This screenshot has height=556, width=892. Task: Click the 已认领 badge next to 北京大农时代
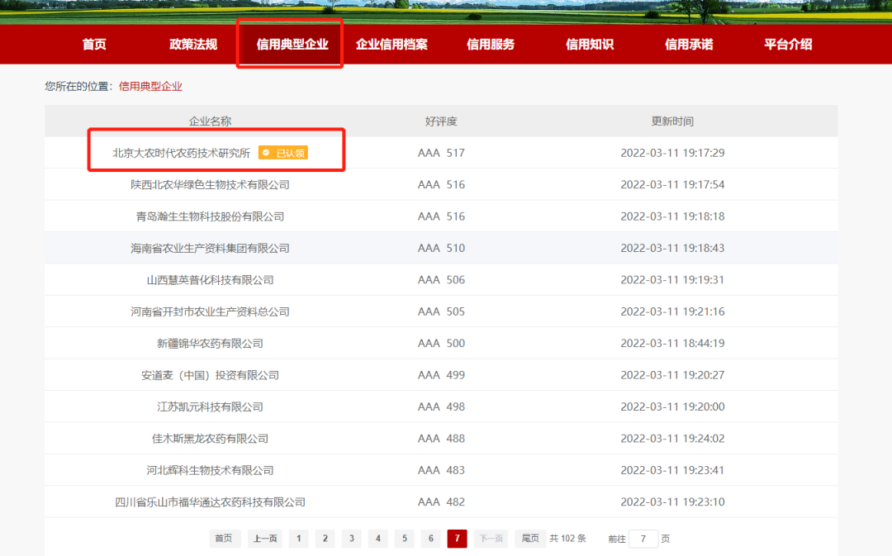[x=283, y=153]
